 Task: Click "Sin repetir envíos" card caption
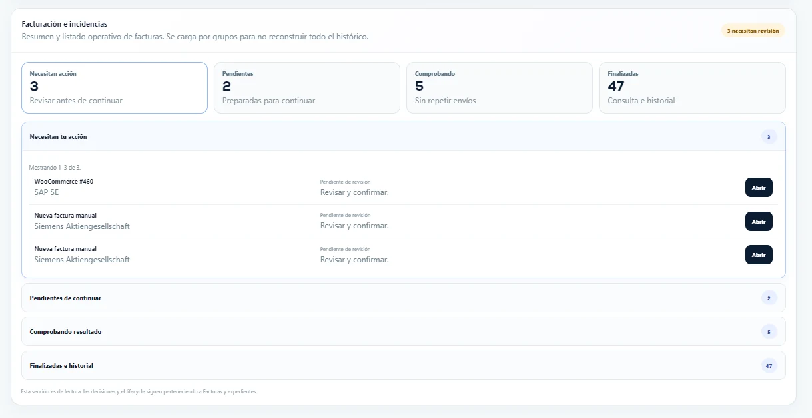(446, 101)
